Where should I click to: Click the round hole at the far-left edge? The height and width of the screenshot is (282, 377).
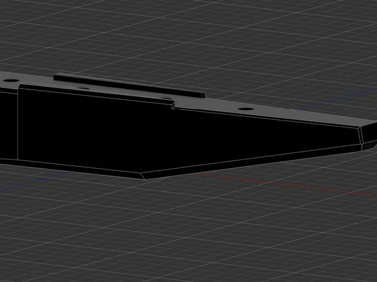point(11,80)
